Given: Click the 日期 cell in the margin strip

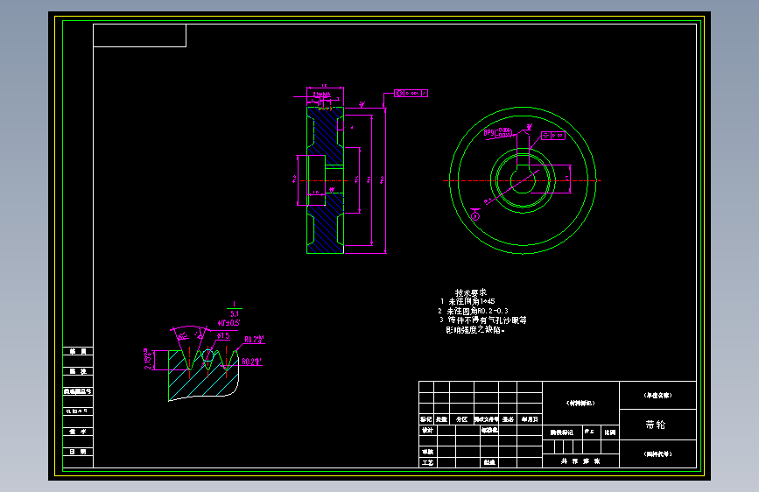Looking at the screenshot, I should pos(77,452).
